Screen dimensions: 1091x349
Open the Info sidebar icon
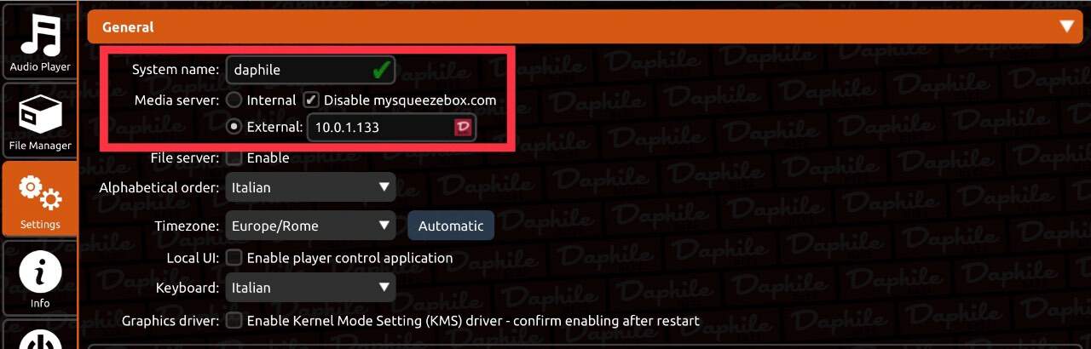pos(39,278)
